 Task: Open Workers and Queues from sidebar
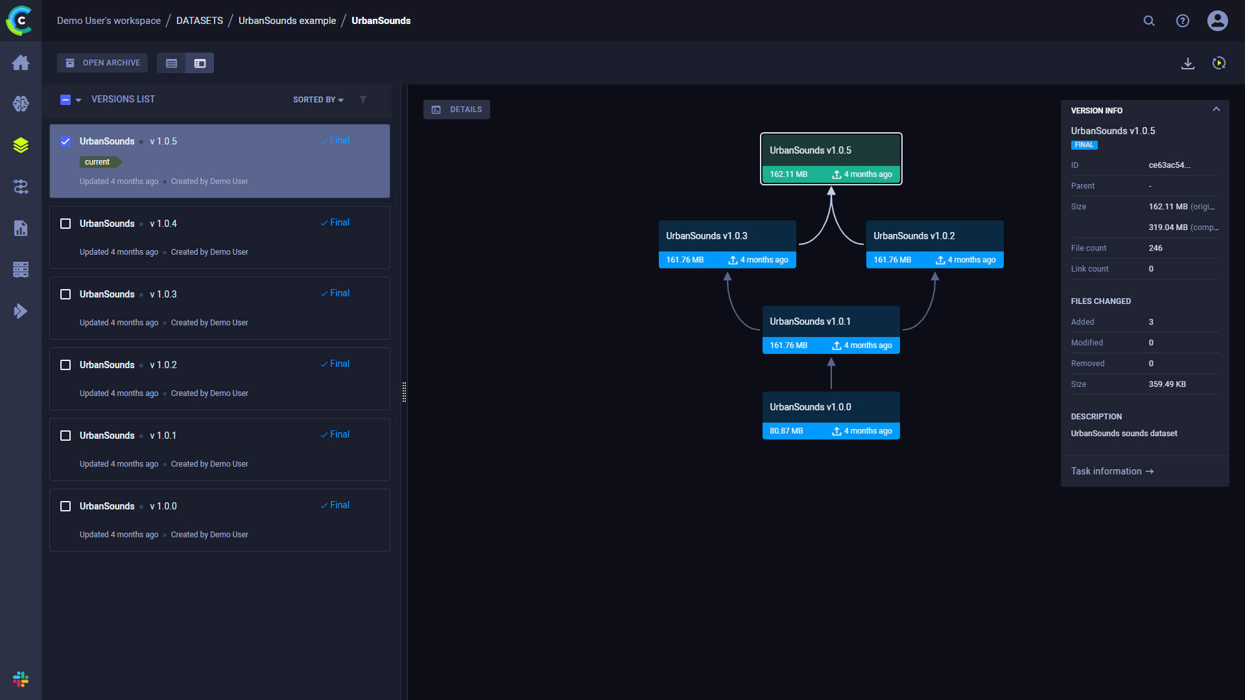tap(21, 270)
